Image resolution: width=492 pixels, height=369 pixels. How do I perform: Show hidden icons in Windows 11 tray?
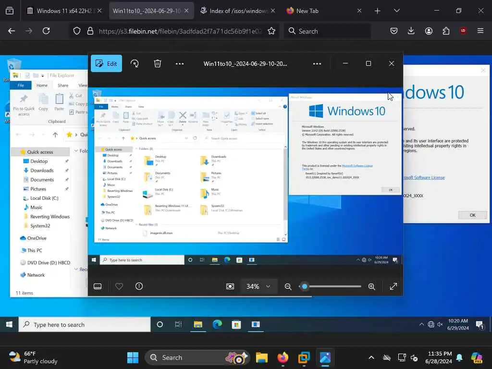coord(371,357)
